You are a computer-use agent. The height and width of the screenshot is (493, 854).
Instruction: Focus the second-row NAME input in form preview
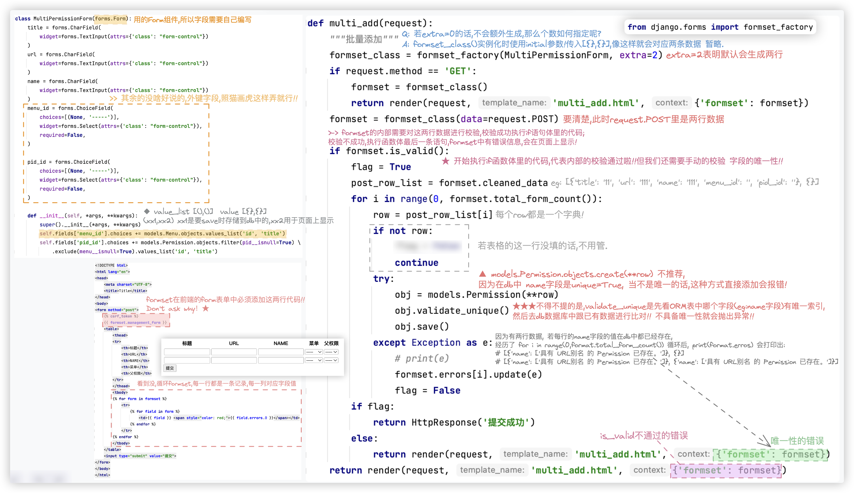point(281,360)
